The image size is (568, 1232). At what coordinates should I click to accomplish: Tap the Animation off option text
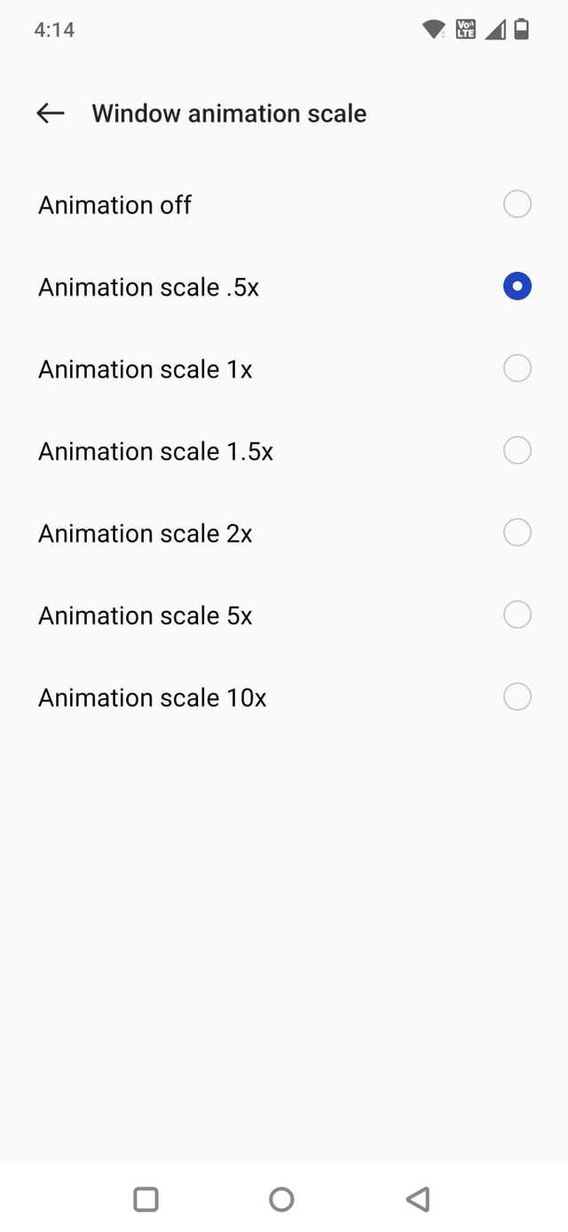(114, 205)
